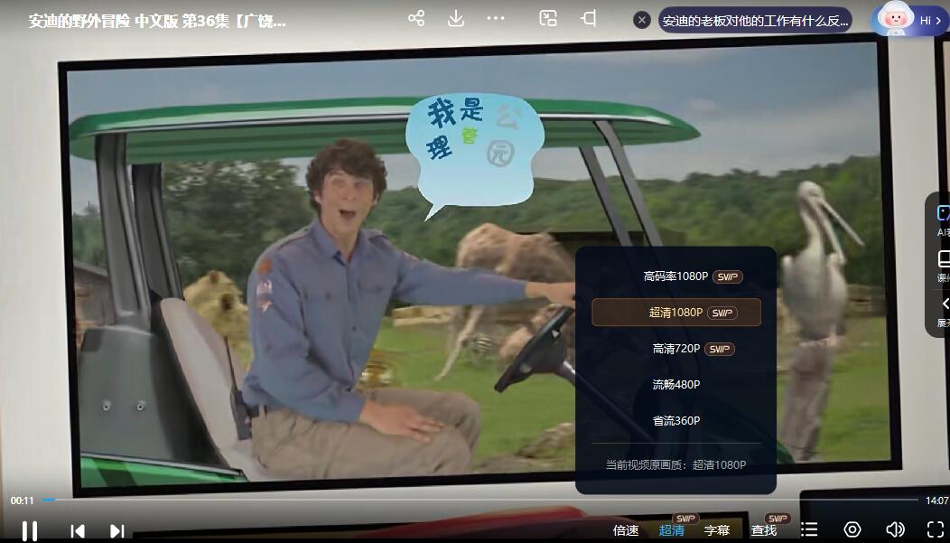Switch to mini window picture-in-picture mode
This screenshot has width=950, height=543.
[548, 18]
